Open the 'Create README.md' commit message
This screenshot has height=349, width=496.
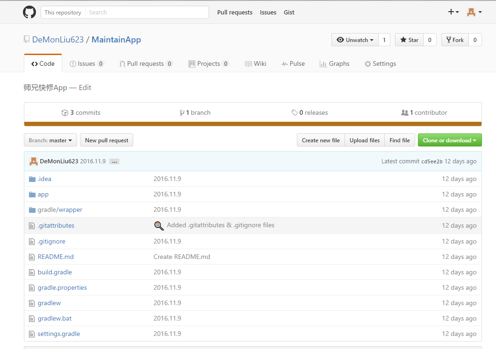tap(182, 257)
